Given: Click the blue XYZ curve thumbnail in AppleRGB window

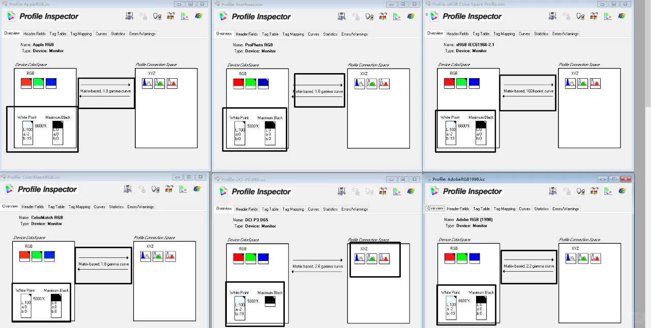Looking at the screenshot, I should (147, 83).
